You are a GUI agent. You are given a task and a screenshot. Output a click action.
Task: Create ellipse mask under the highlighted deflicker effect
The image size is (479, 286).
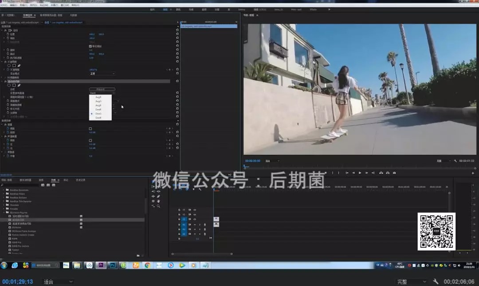(x=9, y=85)
